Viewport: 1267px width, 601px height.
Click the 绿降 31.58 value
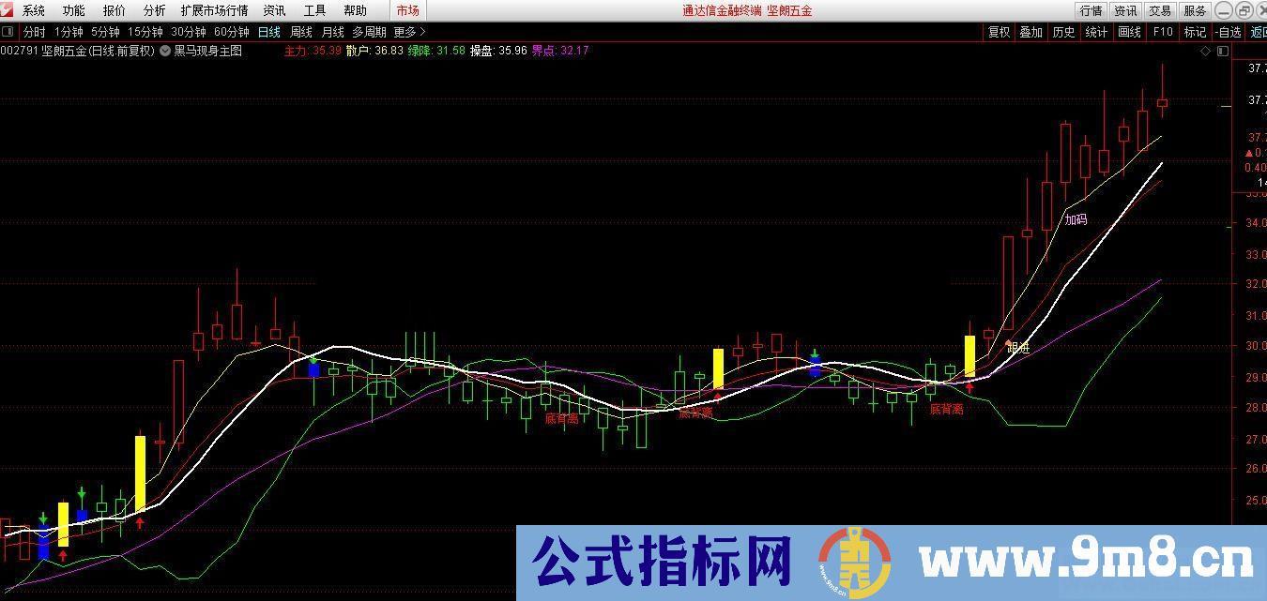click(x=436, y=51)
